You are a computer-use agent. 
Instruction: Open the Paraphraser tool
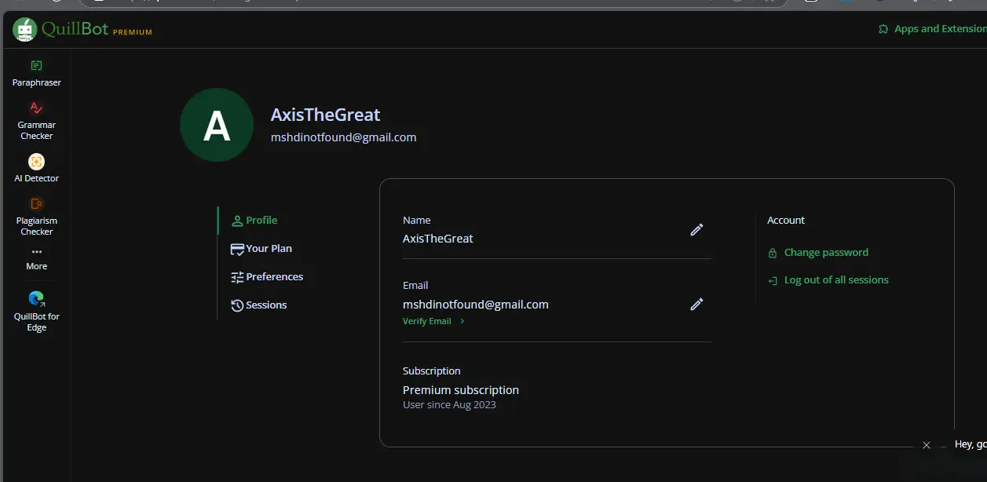(x=36, y=73)
